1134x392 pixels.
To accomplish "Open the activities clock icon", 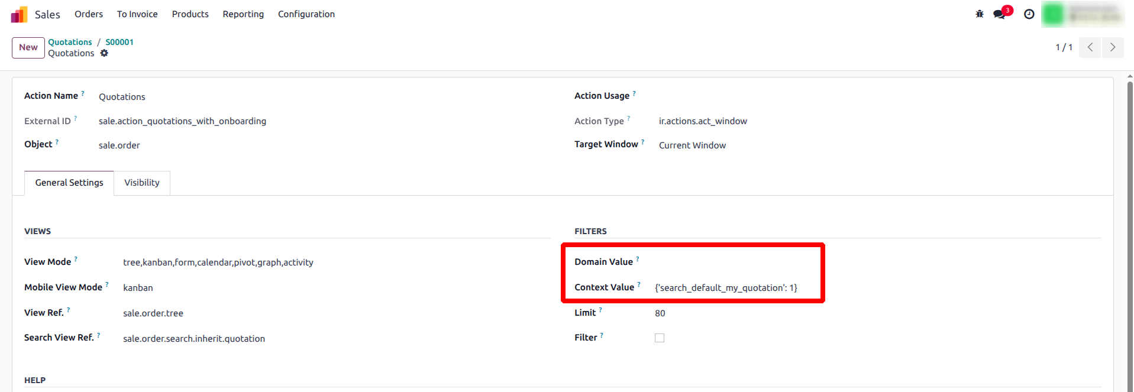I will pyautogui.click(x=1029, y=14).
